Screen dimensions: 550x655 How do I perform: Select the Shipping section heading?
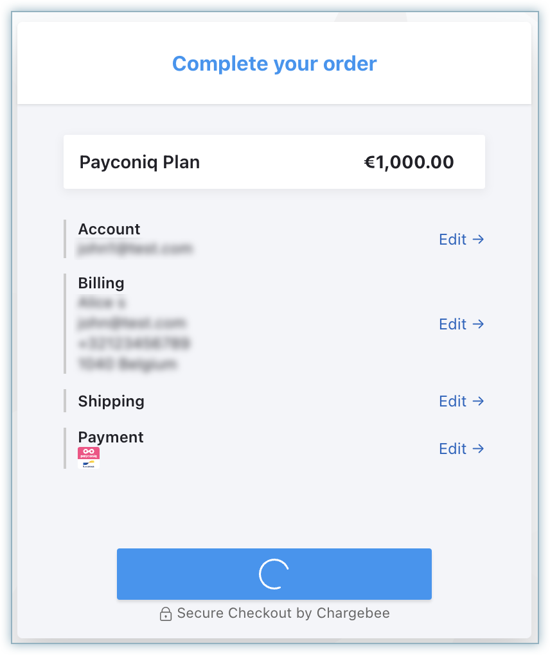click(x=111, y=401)
